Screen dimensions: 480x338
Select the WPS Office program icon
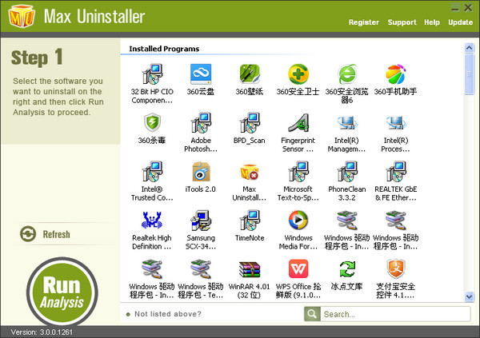click(298, 268)
